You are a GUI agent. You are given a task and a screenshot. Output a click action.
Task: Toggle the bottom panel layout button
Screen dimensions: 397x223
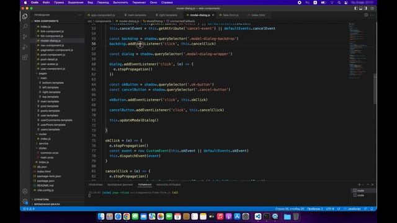pos(361,8)
